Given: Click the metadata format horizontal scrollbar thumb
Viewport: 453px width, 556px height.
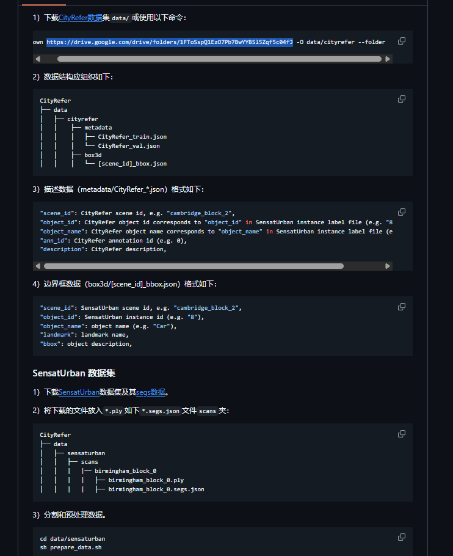Looking at the screenshot, I should (194, 266).
